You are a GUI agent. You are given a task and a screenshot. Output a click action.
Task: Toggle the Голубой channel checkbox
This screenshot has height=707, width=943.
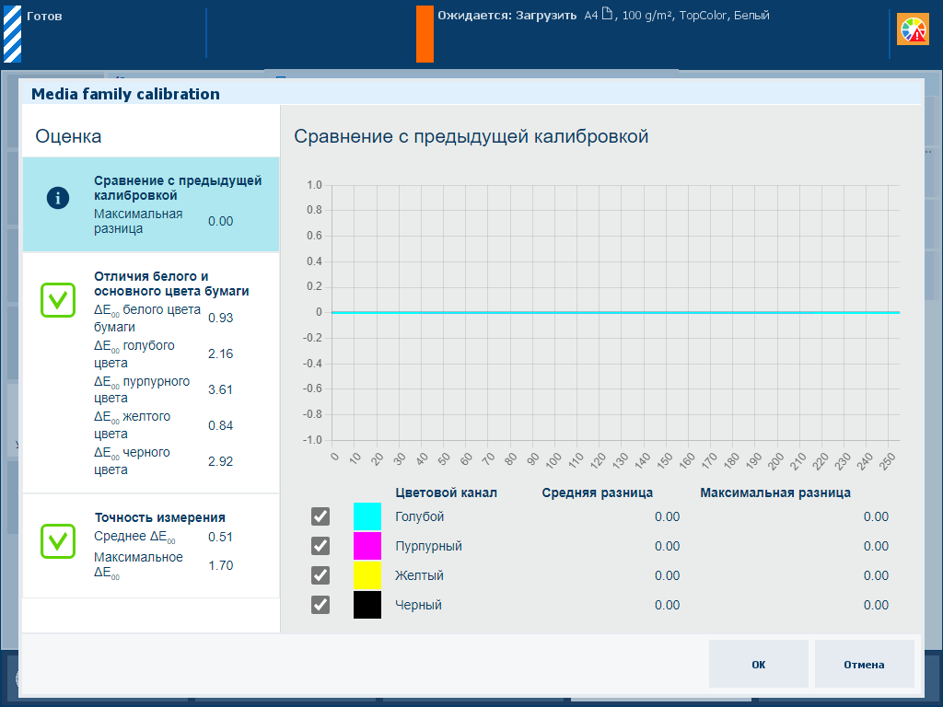point(320,516)
